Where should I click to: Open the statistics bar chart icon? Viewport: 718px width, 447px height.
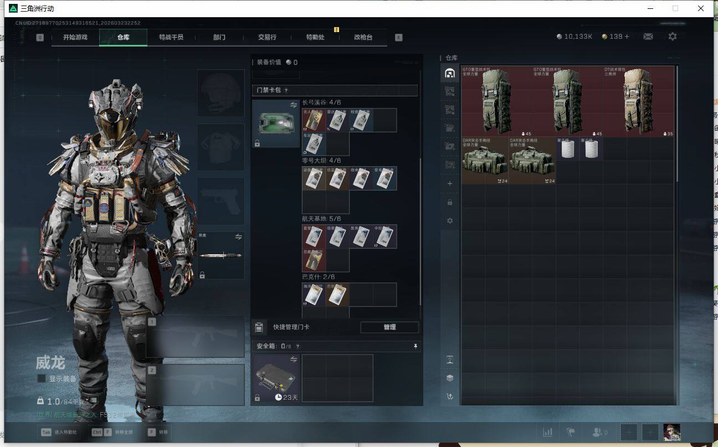547,432
